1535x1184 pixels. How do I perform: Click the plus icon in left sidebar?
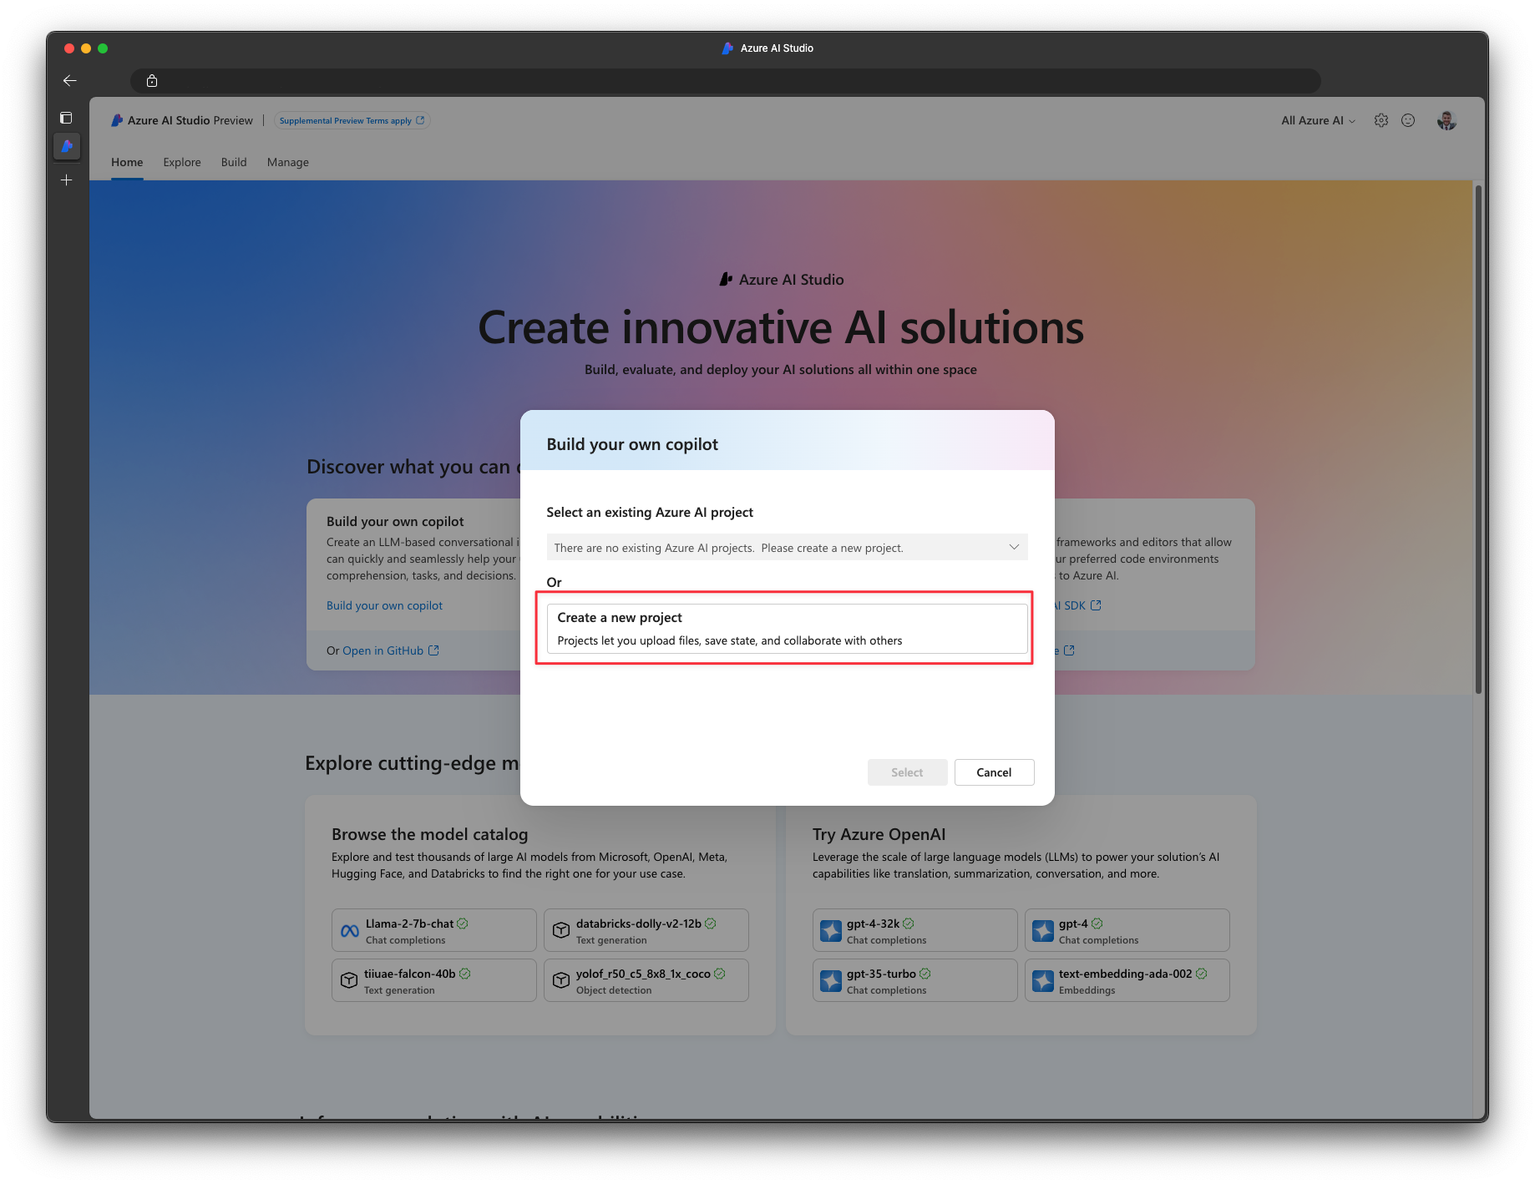(67, 180)
